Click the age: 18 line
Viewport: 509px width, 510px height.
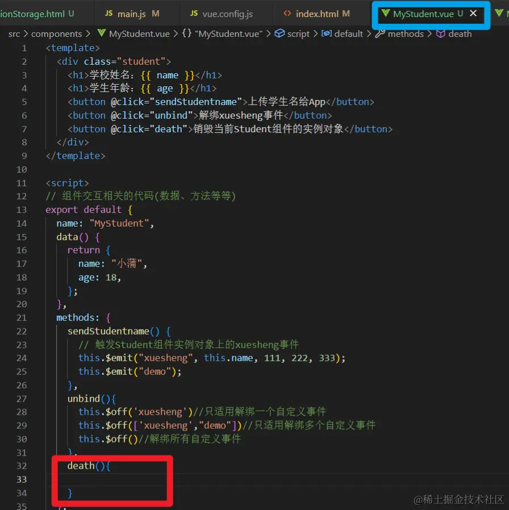click(x=99, y=278)
